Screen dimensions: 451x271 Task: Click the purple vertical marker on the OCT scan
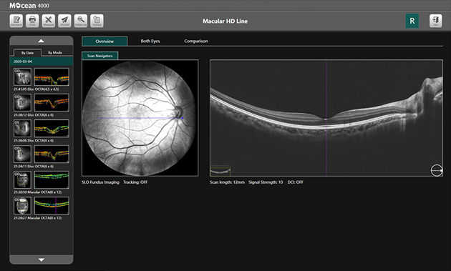click(326, 118)
